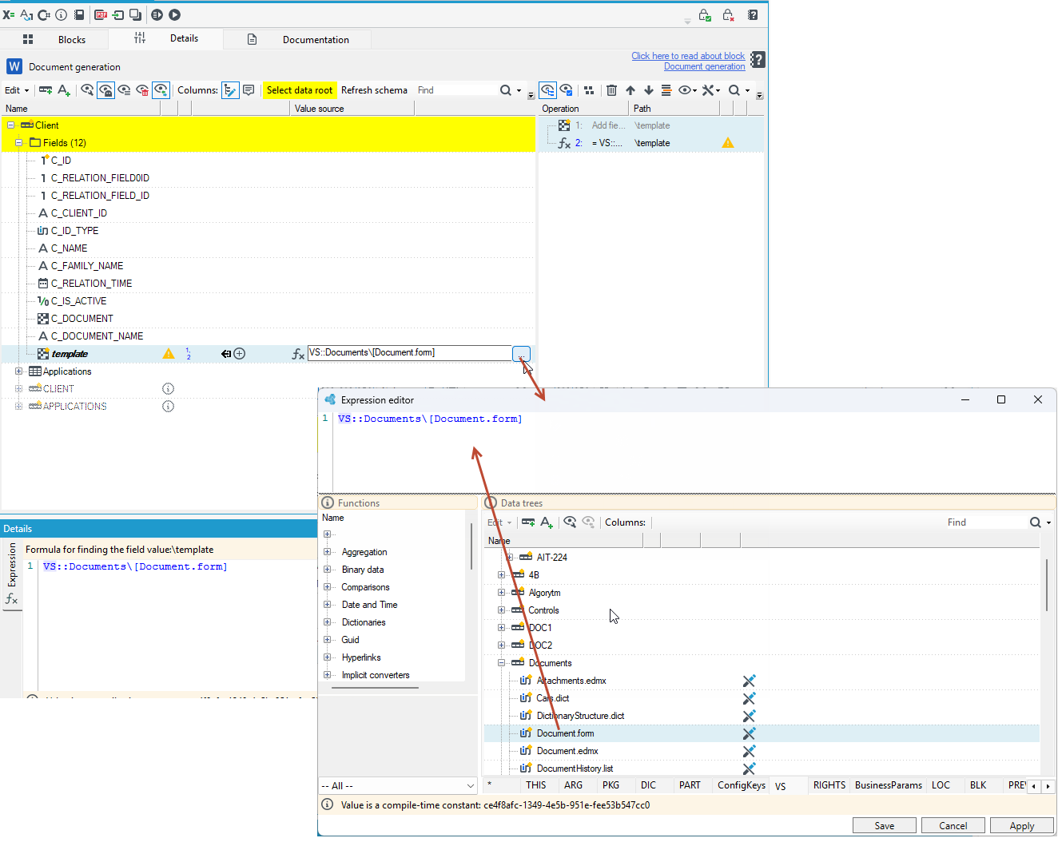This screenshot has height=846, width=1062.
Task: Click the Find field in Data trees panel
Action: coord(986,522)
